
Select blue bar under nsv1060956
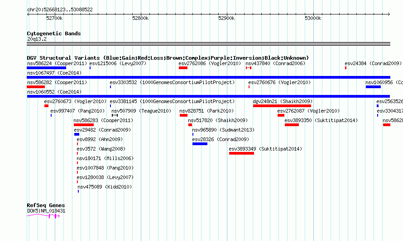[373, 87]
